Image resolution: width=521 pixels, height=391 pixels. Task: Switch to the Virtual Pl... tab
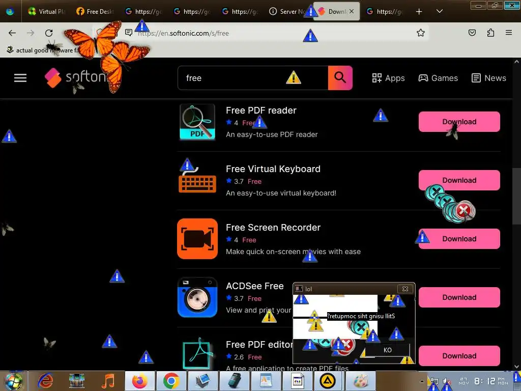pyautogui.click(x=47, y=11)
